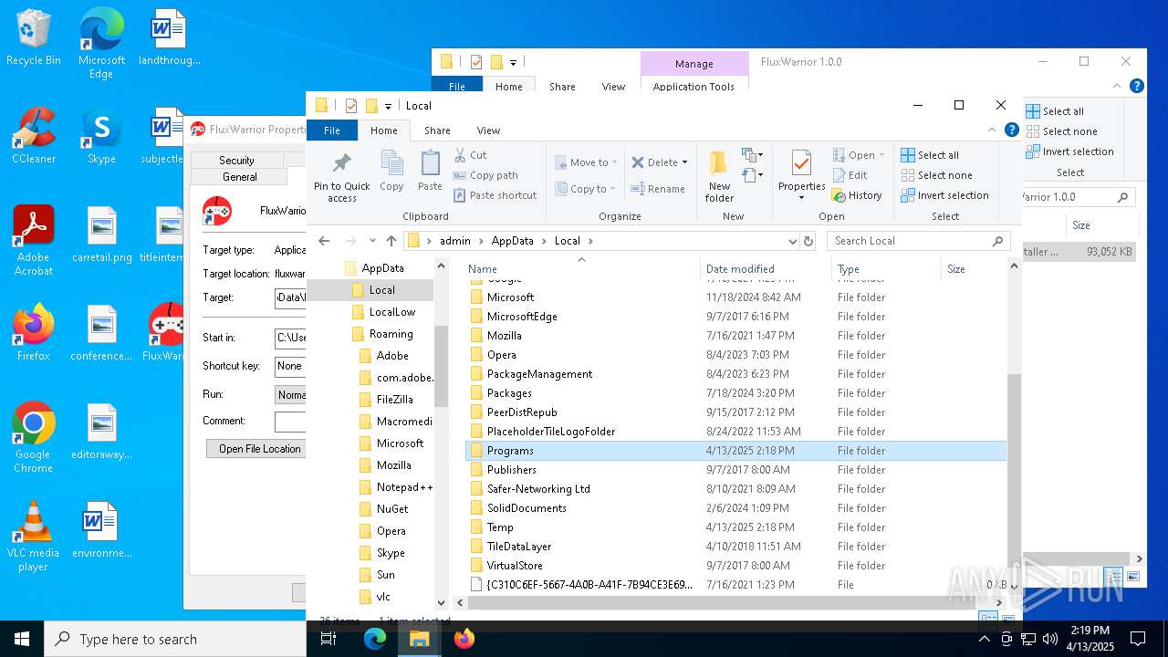Viewport: 1168px width, 657px height.
Task: Click details view toggle in status bar
Action: click(x=988, y=620)
